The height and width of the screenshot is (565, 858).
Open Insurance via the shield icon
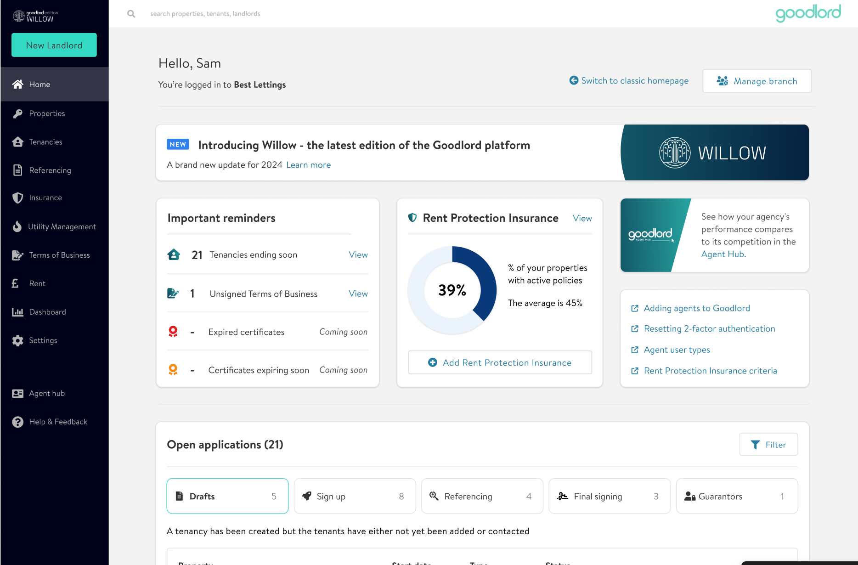click(18, 198)
